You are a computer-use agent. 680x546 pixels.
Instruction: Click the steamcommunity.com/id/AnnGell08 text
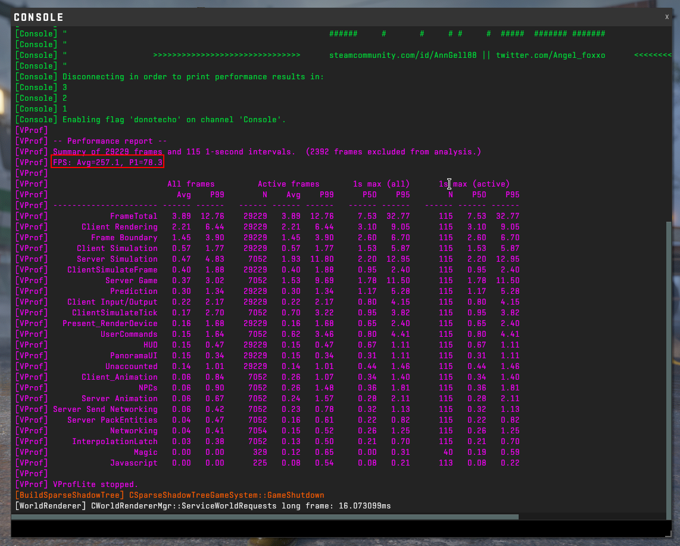point(403,55)
